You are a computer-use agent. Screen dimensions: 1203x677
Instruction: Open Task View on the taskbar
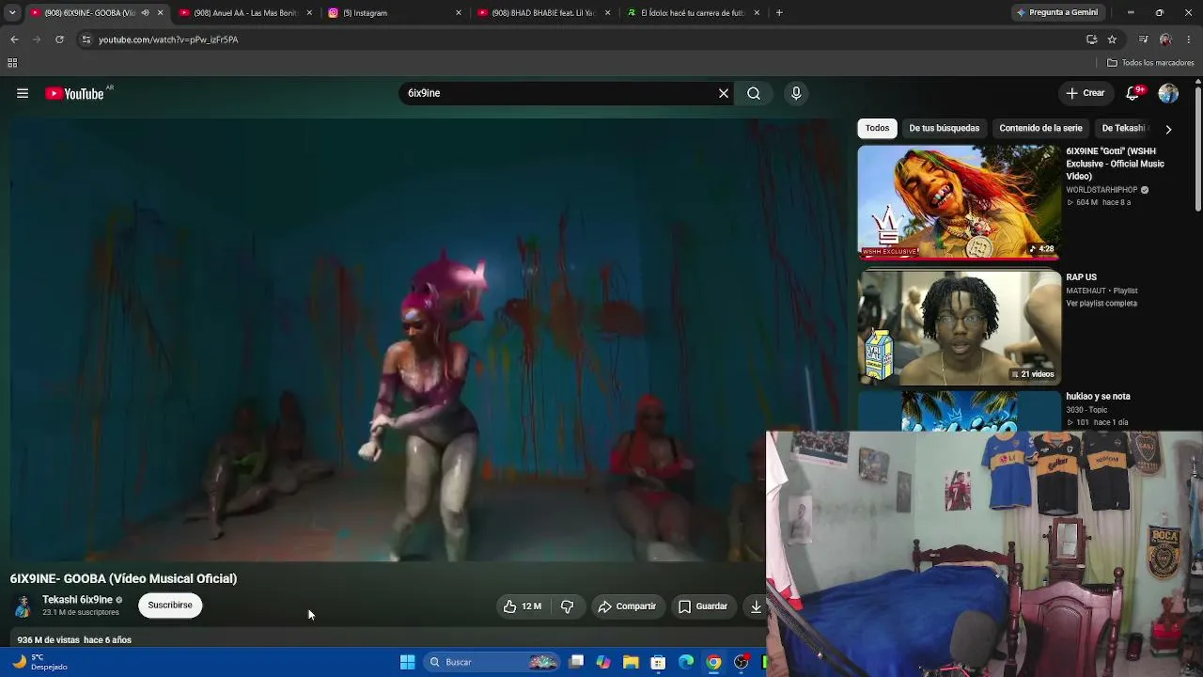click(x=576, y=662)
